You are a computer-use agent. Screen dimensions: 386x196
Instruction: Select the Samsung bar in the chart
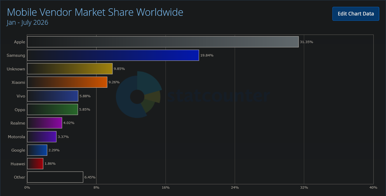(113, 55)
